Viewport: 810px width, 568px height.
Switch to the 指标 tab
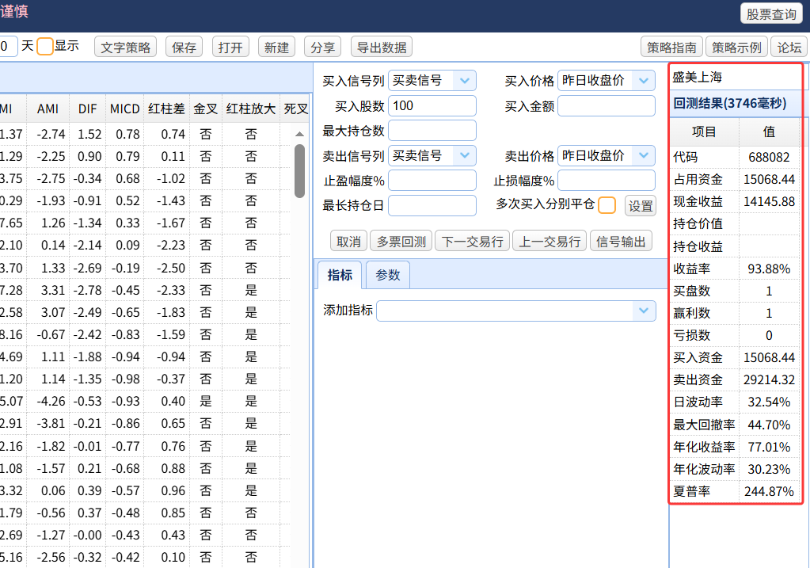(340, 275)
